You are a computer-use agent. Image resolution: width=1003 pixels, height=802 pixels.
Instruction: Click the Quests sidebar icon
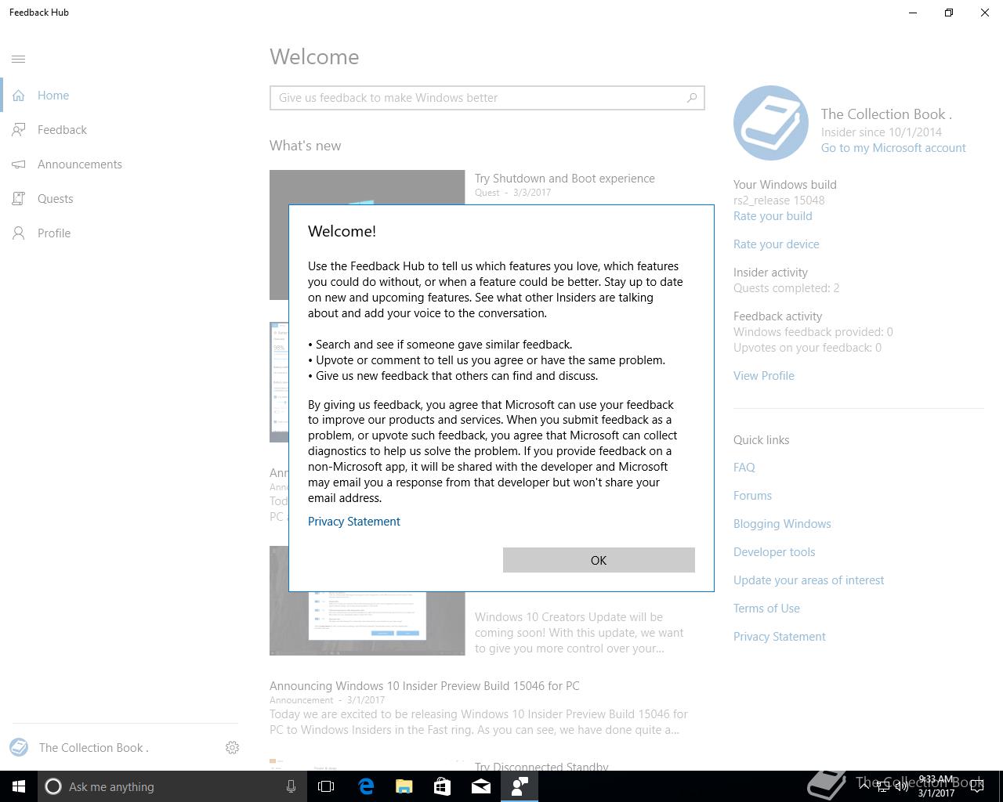[x=19, y=199]
